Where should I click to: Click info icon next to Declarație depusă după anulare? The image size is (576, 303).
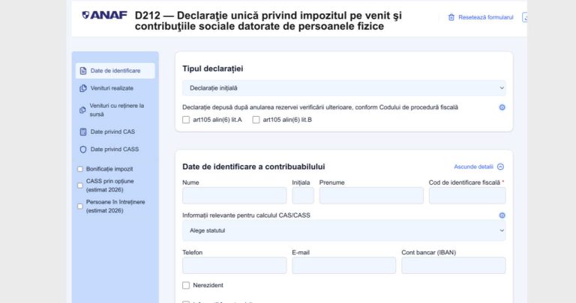click(502, 107)
